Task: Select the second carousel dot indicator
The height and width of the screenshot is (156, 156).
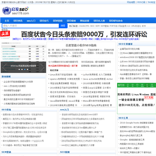Action: (22, 69)
